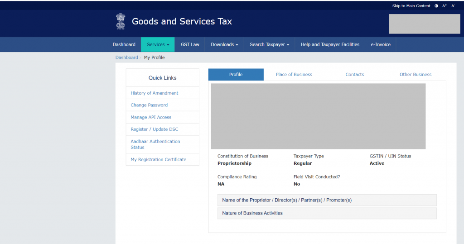Expand the Search Taxpayer dropdown
464x244 pixels.
(x=269, y=44)
